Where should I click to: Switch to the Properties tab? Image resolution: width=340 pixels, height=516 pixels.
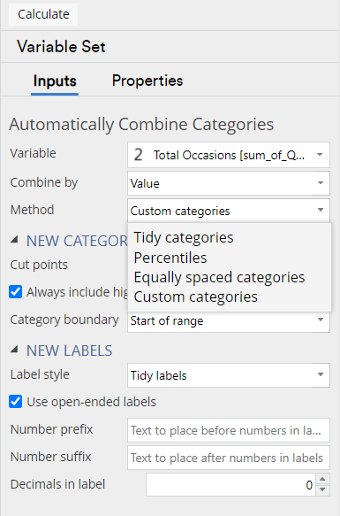147,81
